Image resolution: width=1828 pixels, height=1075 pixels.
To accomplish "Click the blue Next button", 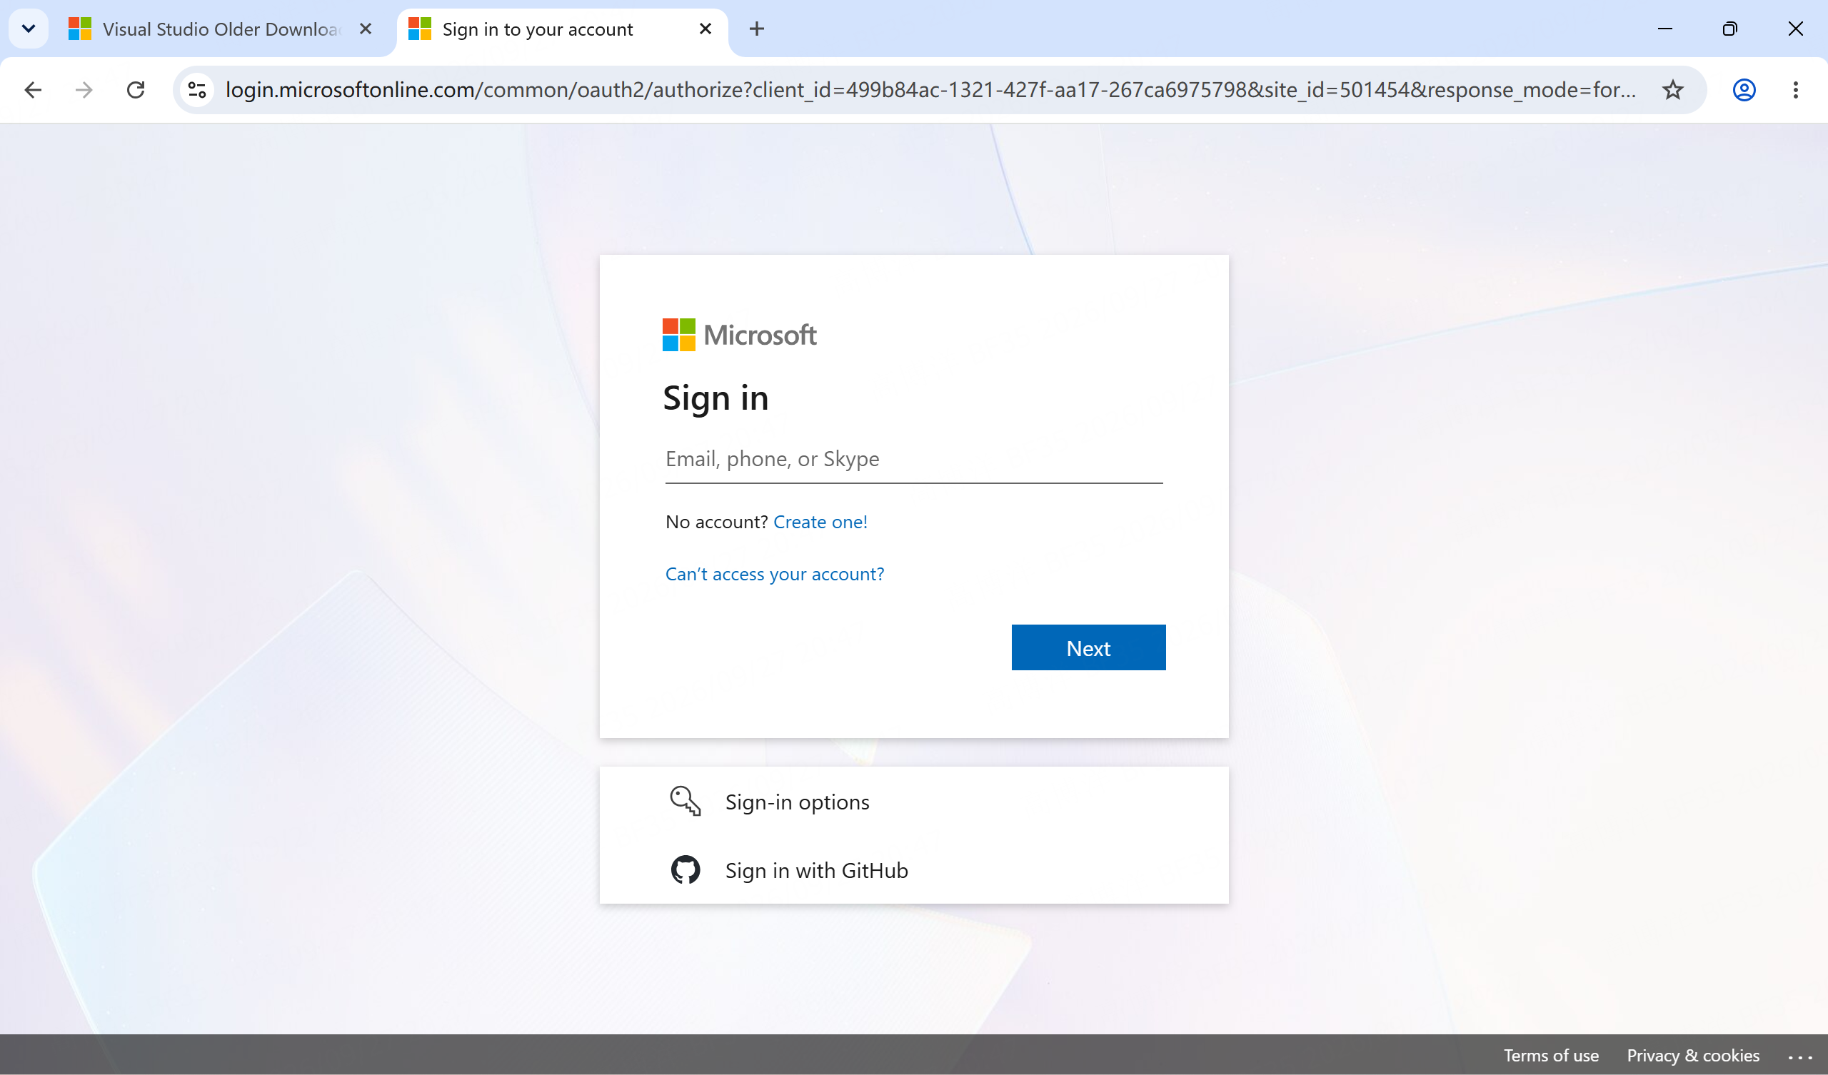I will point(1089,647).
